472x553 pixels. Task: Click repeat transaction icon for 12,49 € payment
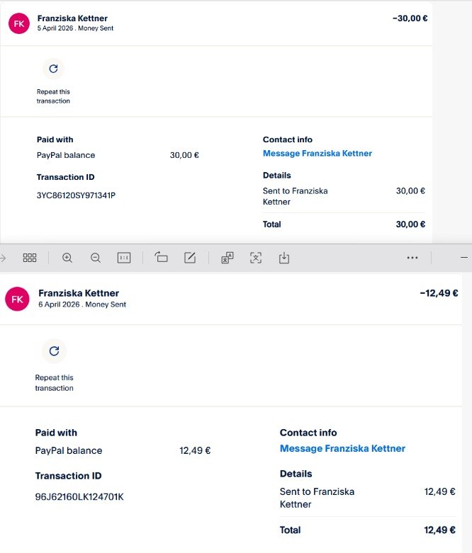pos(54,351)
